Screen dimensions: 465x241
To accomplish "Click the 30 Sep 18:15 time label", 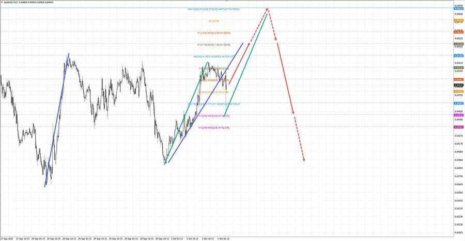I will (162, 238).
